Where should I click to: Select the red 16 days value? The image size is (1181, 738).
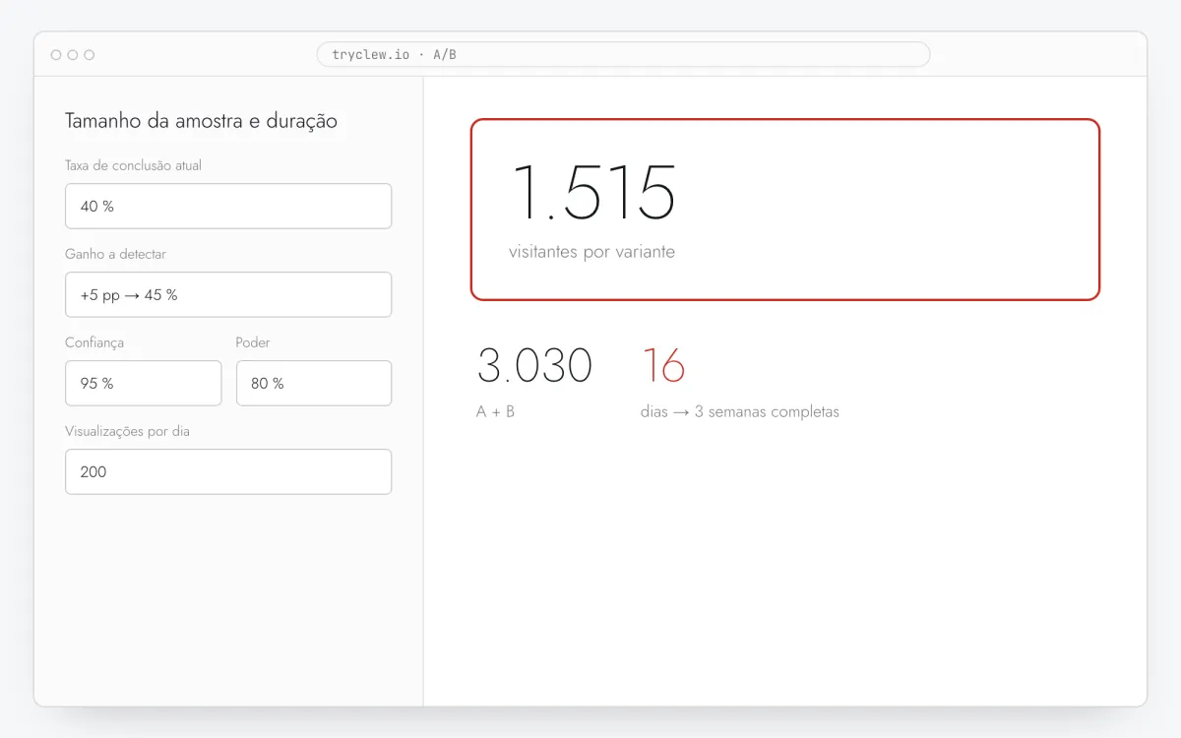pos(663,365)
